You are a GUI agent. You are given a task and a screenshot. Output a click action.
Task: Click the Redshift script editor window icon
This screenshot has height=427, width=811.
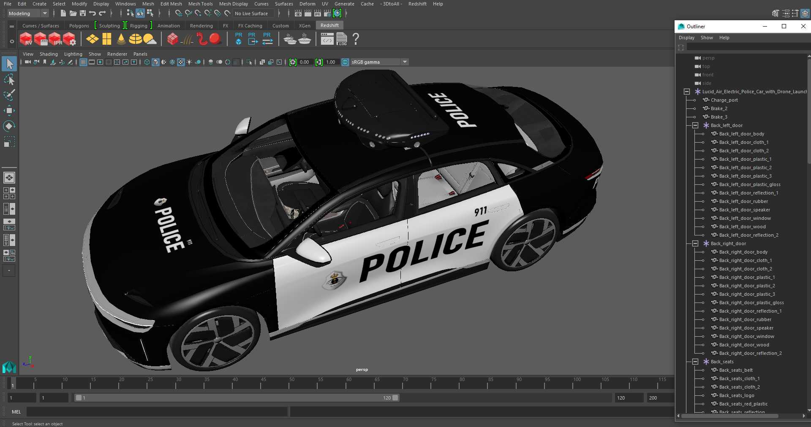(327, 39)
